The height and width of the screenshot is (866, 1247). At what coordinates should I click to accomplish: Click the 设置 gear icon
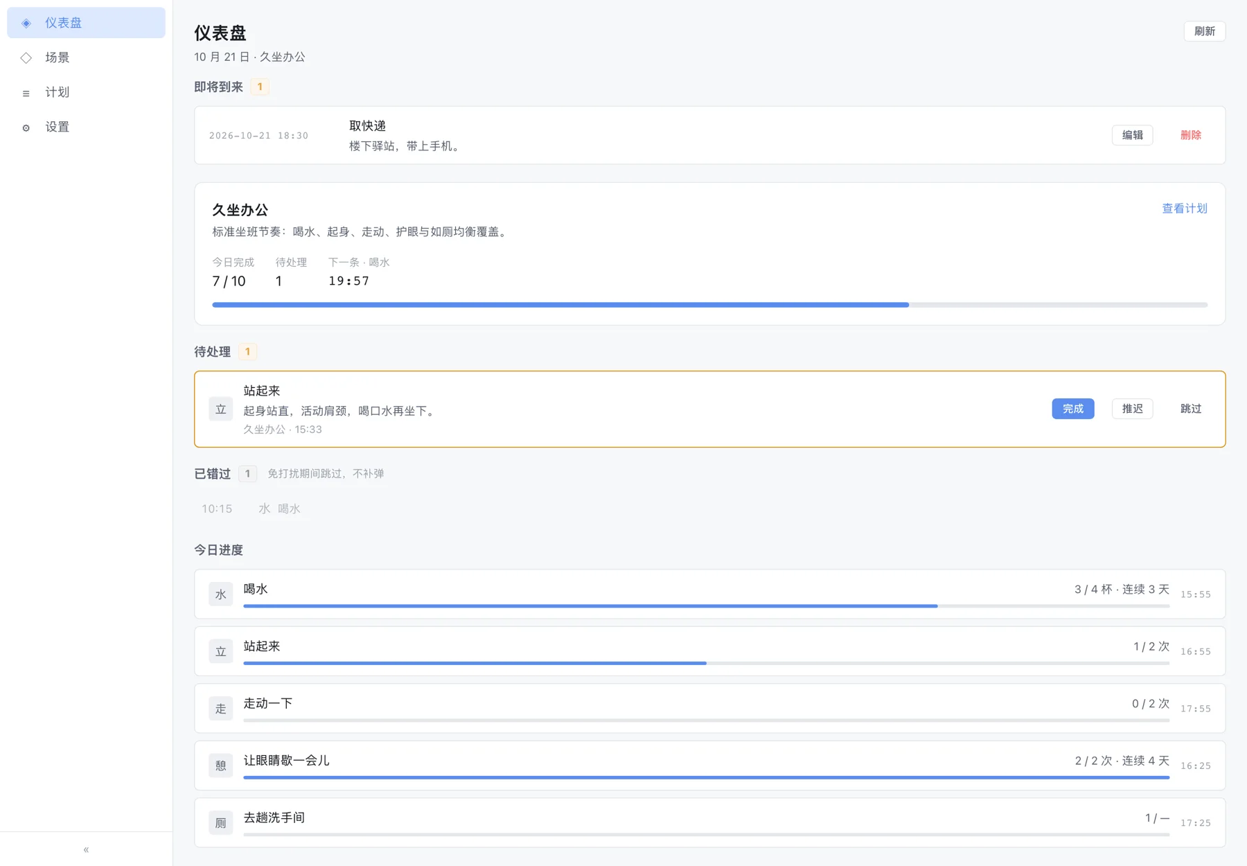26,127
